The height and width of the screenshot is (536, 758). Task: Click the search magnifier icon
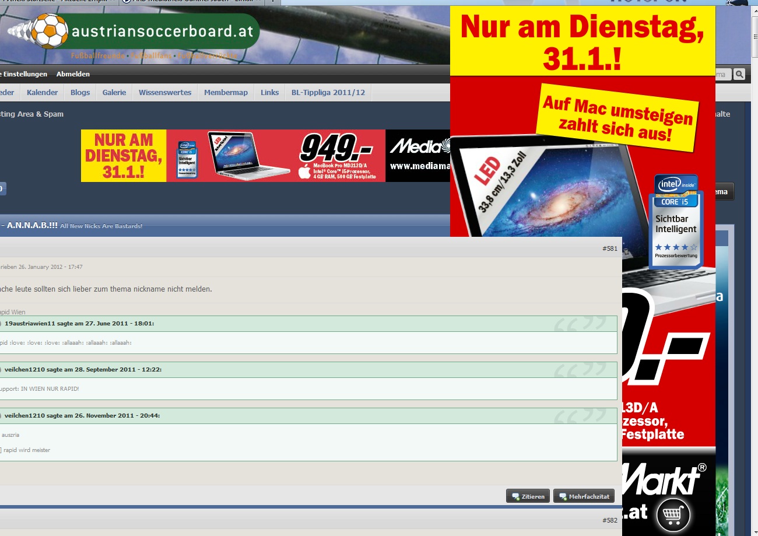[x=739, y=74]
